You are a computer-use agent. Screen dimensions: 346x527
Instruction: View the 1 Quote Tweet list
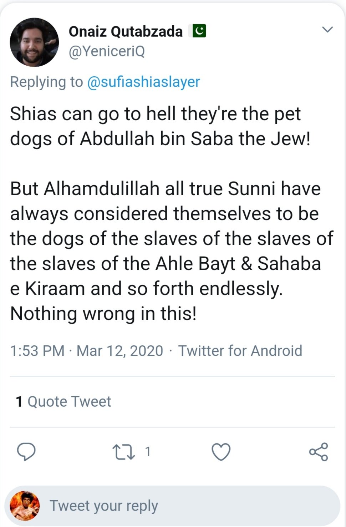63,402
